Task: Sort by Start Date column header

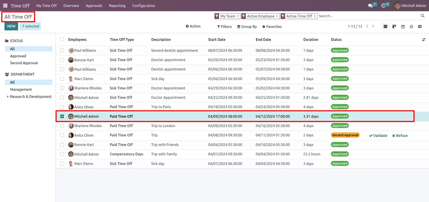Action: coord(217,40)
